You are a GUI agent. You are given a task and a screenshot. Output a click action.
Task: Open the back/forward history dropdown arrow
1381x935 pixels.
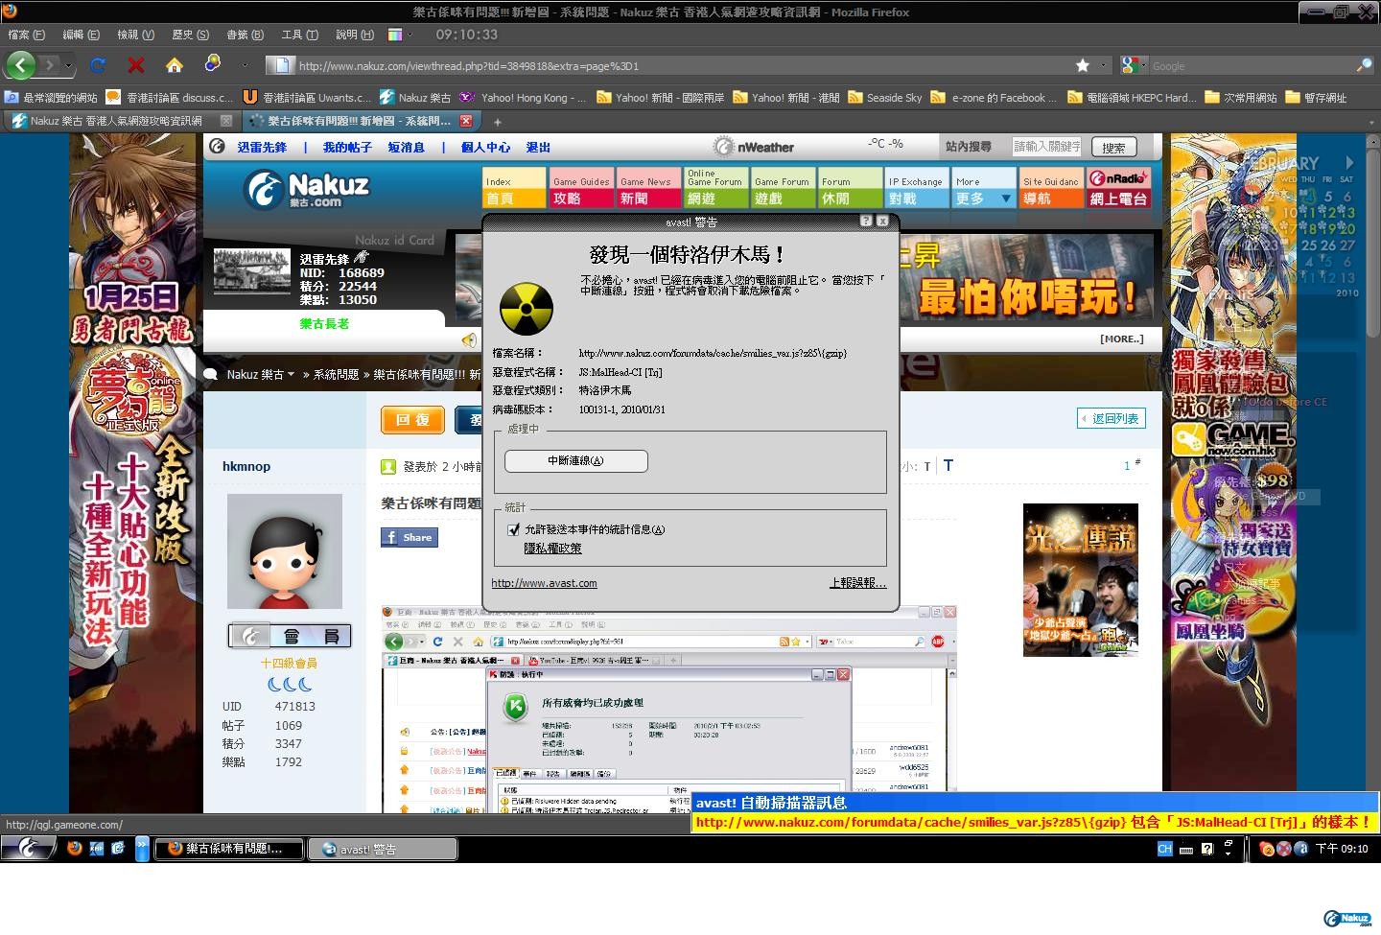pos(69,66)
